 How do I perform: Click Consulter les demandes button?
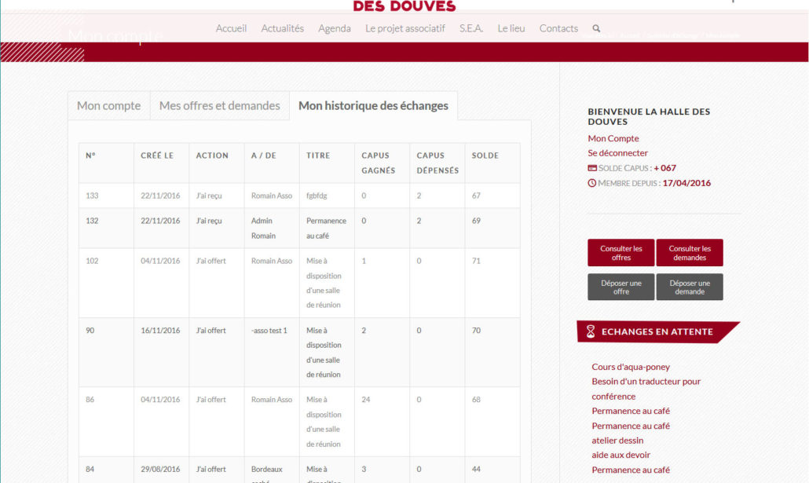click(x=690, y=253)
